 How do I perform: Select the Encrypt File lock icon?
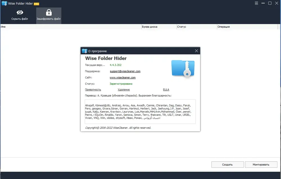[x=49, y=13]
